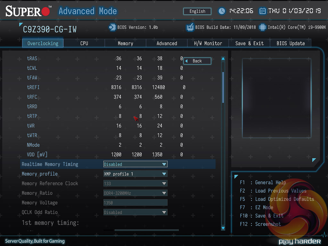
Task: Click the tREFI row label
Action: point(33,87)
